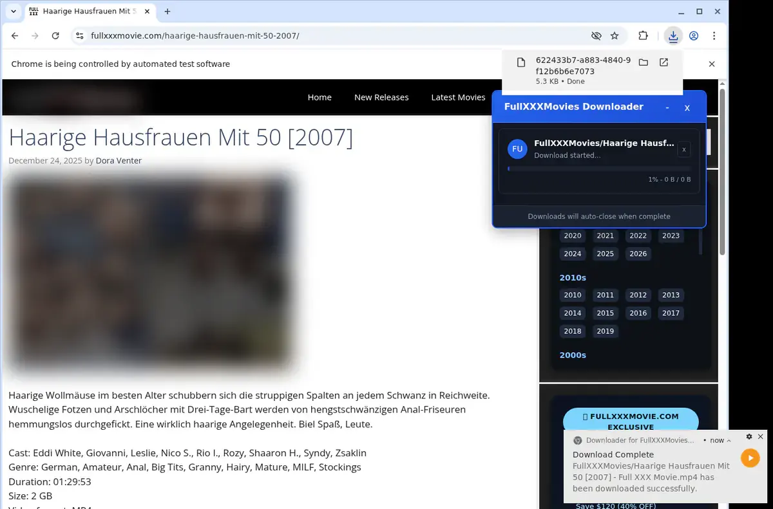The image size is (773, 509).
Task: Filter by year 2020
Action: tap(573, 236)
